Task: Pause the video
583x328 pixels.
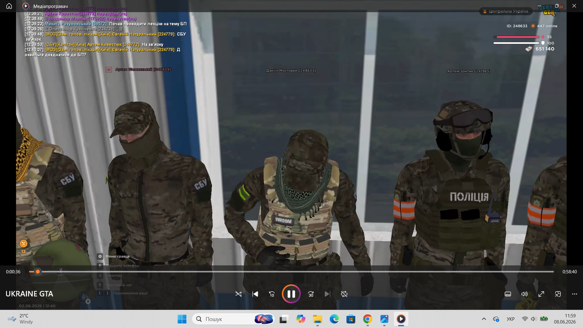Action: click(x=291, y=294)
